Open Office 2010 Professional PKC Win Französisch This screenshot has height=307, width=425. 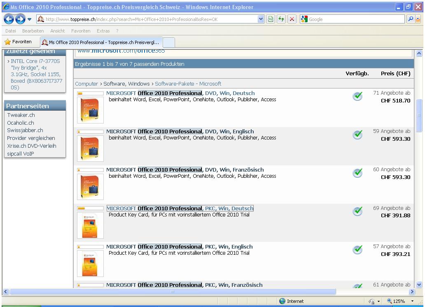[x=184, y=285]
